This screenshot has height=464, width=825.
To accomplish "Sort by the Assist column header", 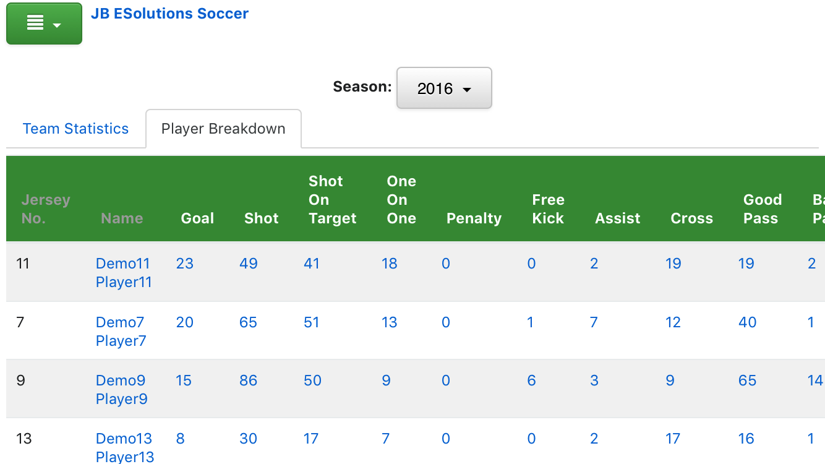I will pyautogui.click(x=618, y=218).
